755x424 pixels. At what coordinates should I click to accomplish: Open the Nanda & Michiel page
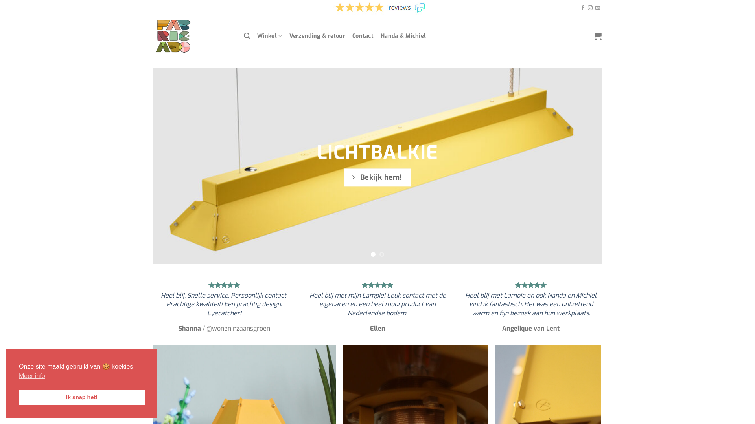pyautogui.click(x=403, y=36)
